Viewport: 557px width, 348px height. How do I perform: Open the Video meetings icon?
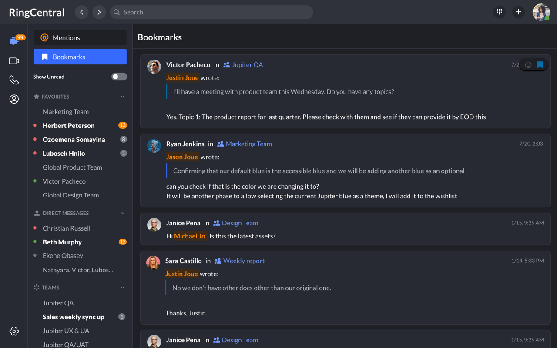[x=14, y=61]
